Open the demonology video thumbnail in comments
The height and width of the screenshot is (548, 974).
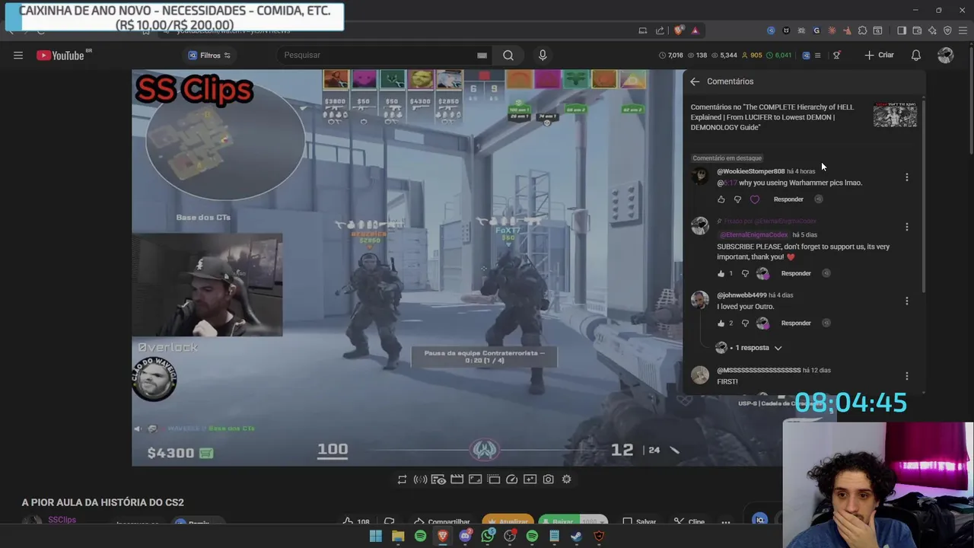click(x=895, y=114)
